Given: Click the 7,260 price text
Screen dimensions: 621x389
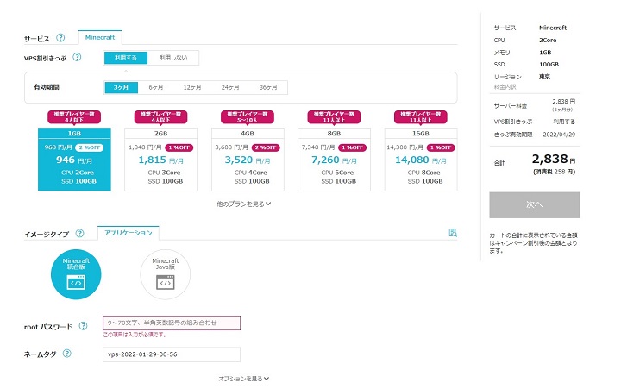Looking at the screenshot, I should click(325, 160).
